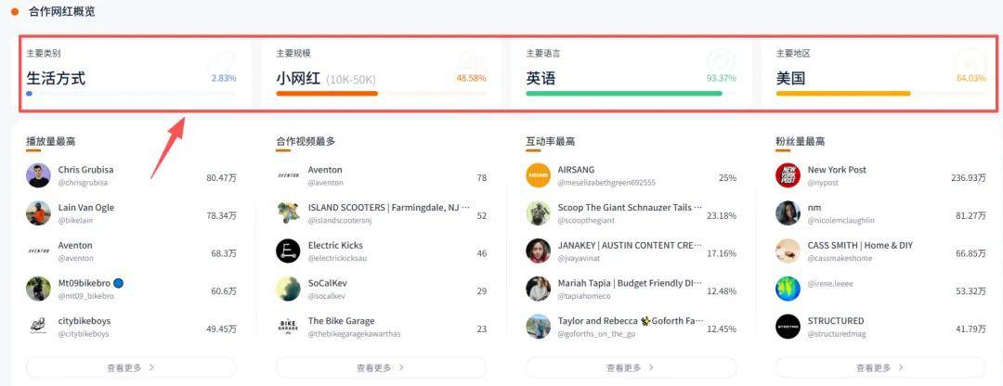Click the Main Category Lifestyle card
Image resolution: width=1003 pixels, height=386 pixels.
[x=131, y=73]
